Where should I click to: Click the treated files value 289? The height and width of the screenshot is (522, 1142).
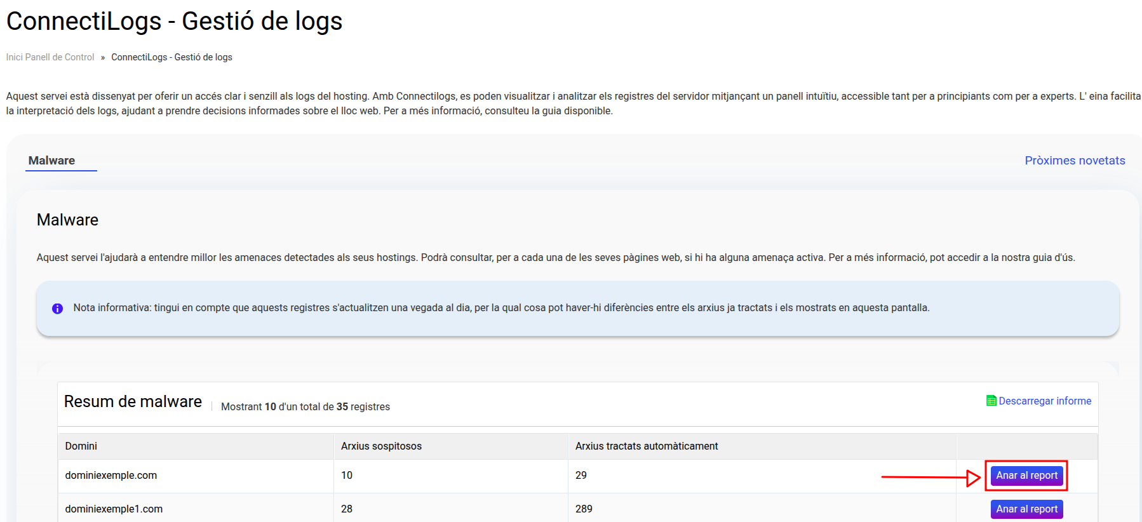(584, 509)
